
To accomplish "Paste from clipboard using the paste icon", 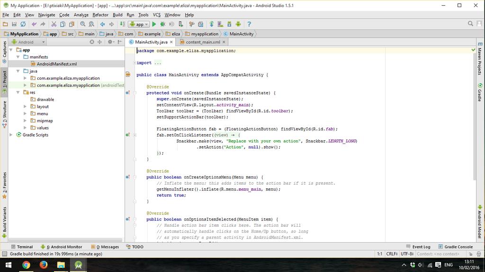I will pos(72,24).
